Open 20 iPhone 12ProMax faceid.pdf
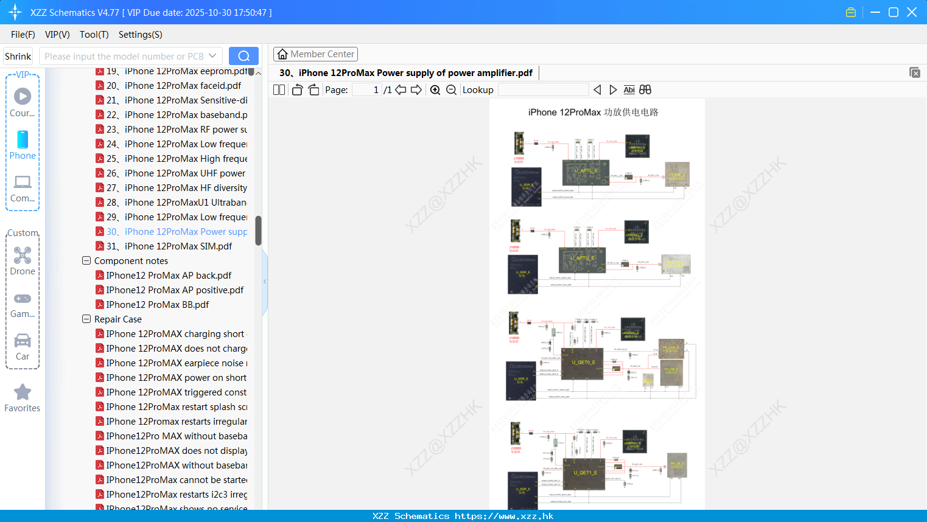The image size is (927, 522). point(173,86)
